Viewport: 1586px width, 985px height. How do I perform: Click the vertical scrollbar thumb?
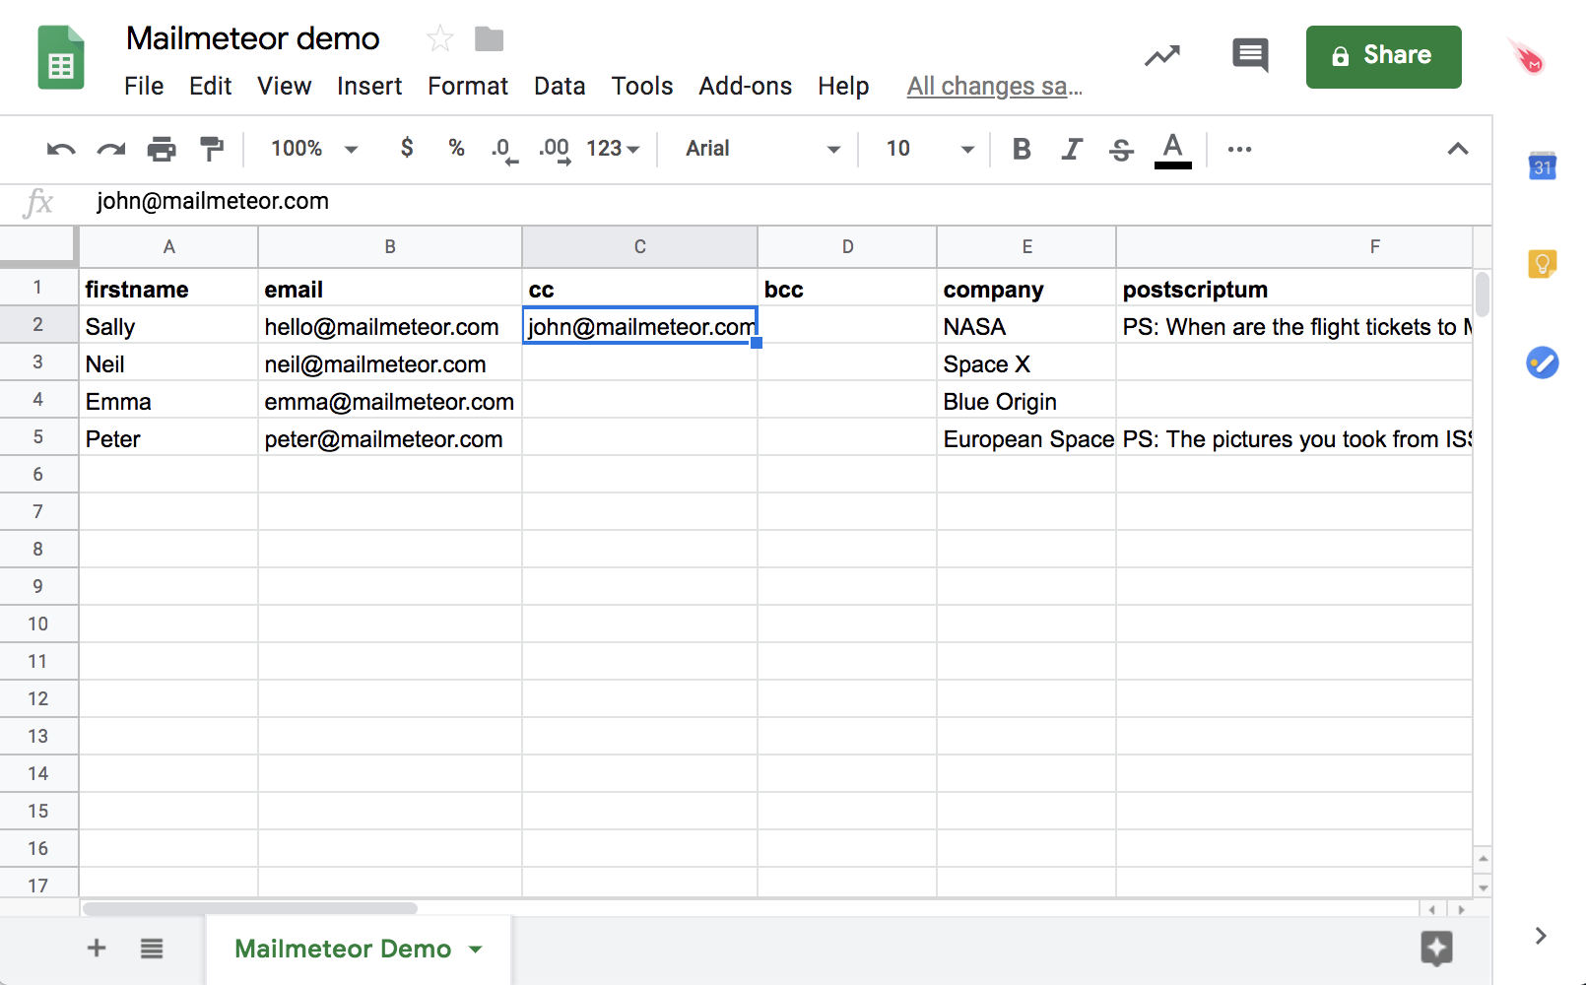click(1483, 294)
